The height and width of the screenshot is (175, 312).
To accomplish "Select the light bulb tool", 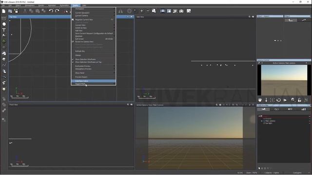I will point(4,89).
